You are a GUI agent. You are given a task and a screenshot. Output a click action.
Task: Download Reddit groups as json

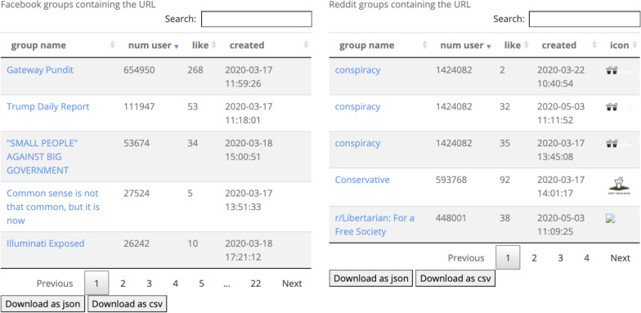tap(371, 278)
